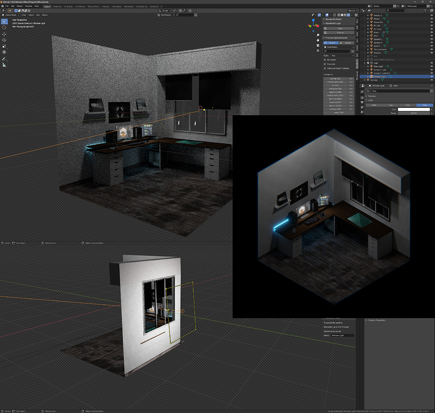This screenshot has height=413, width=435.
Task: Hide Monitor 2 in the outliner
Action: click(431, 15)
